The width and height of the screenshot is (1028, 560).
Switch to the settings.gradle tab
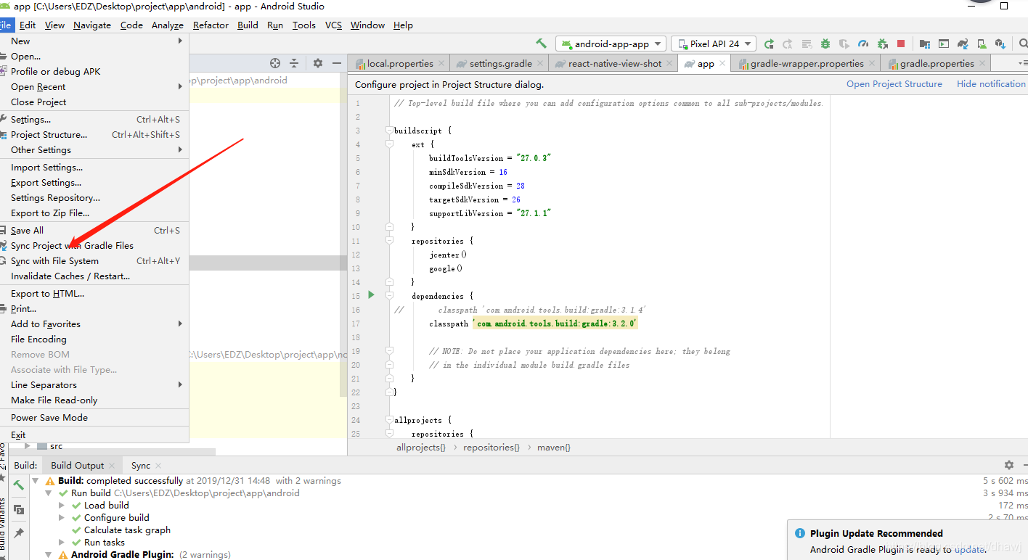pyautogui.click(x=499, y=63)
